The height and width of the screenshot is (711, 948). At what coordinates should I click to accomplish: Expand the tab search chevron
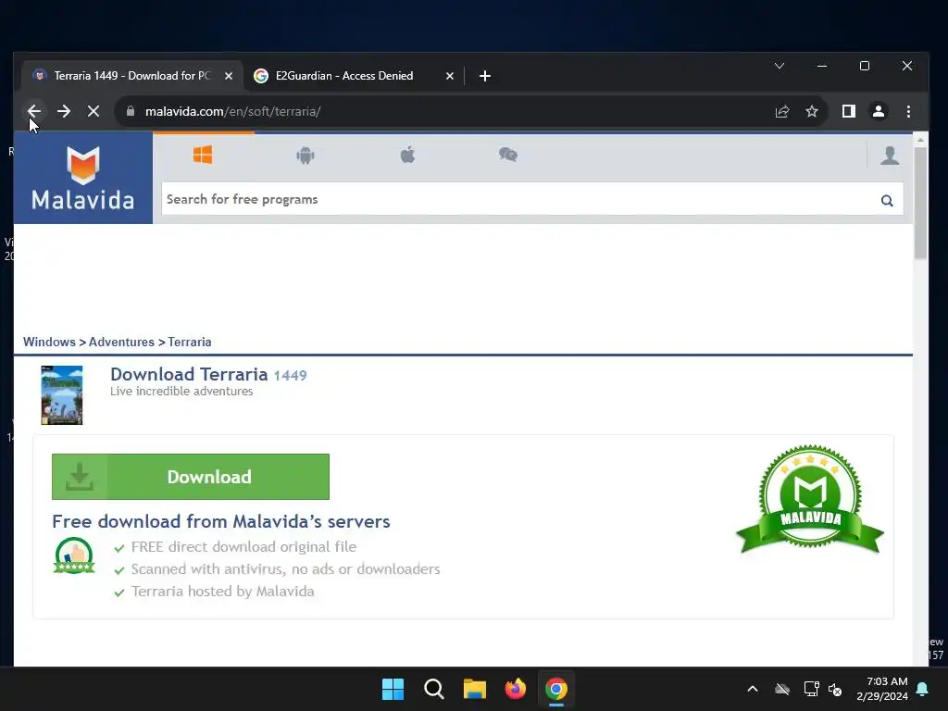click(x=780, y=66)
